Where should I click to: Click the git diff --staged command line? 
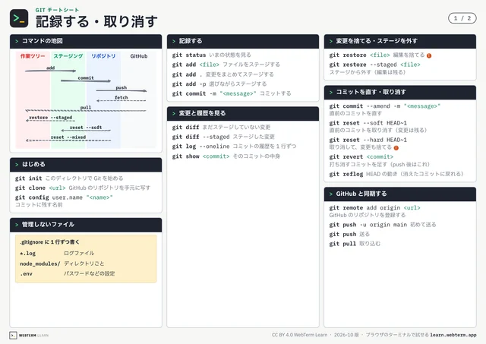223,137
